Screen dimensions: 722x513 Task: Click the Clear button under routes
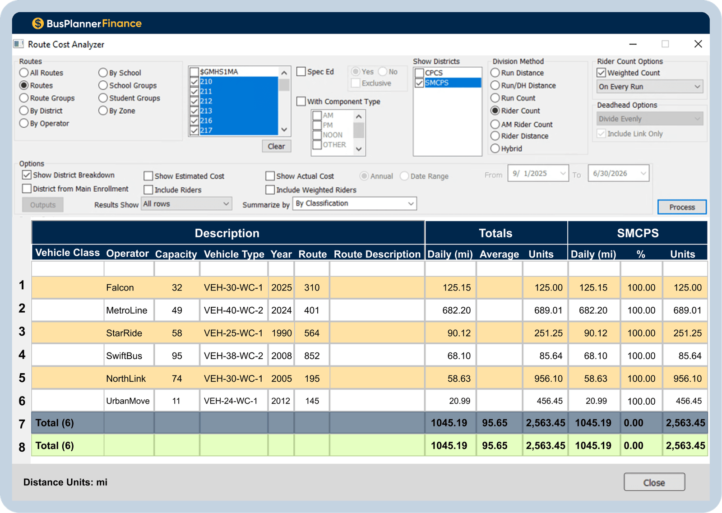[x=276, y=146]
